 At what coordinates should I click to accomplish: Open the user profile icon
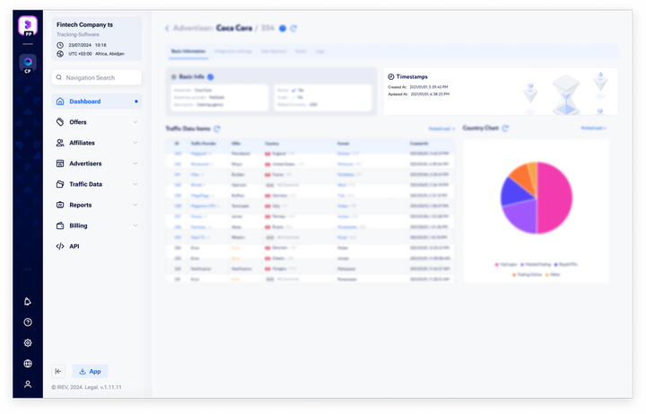(28, 384)
